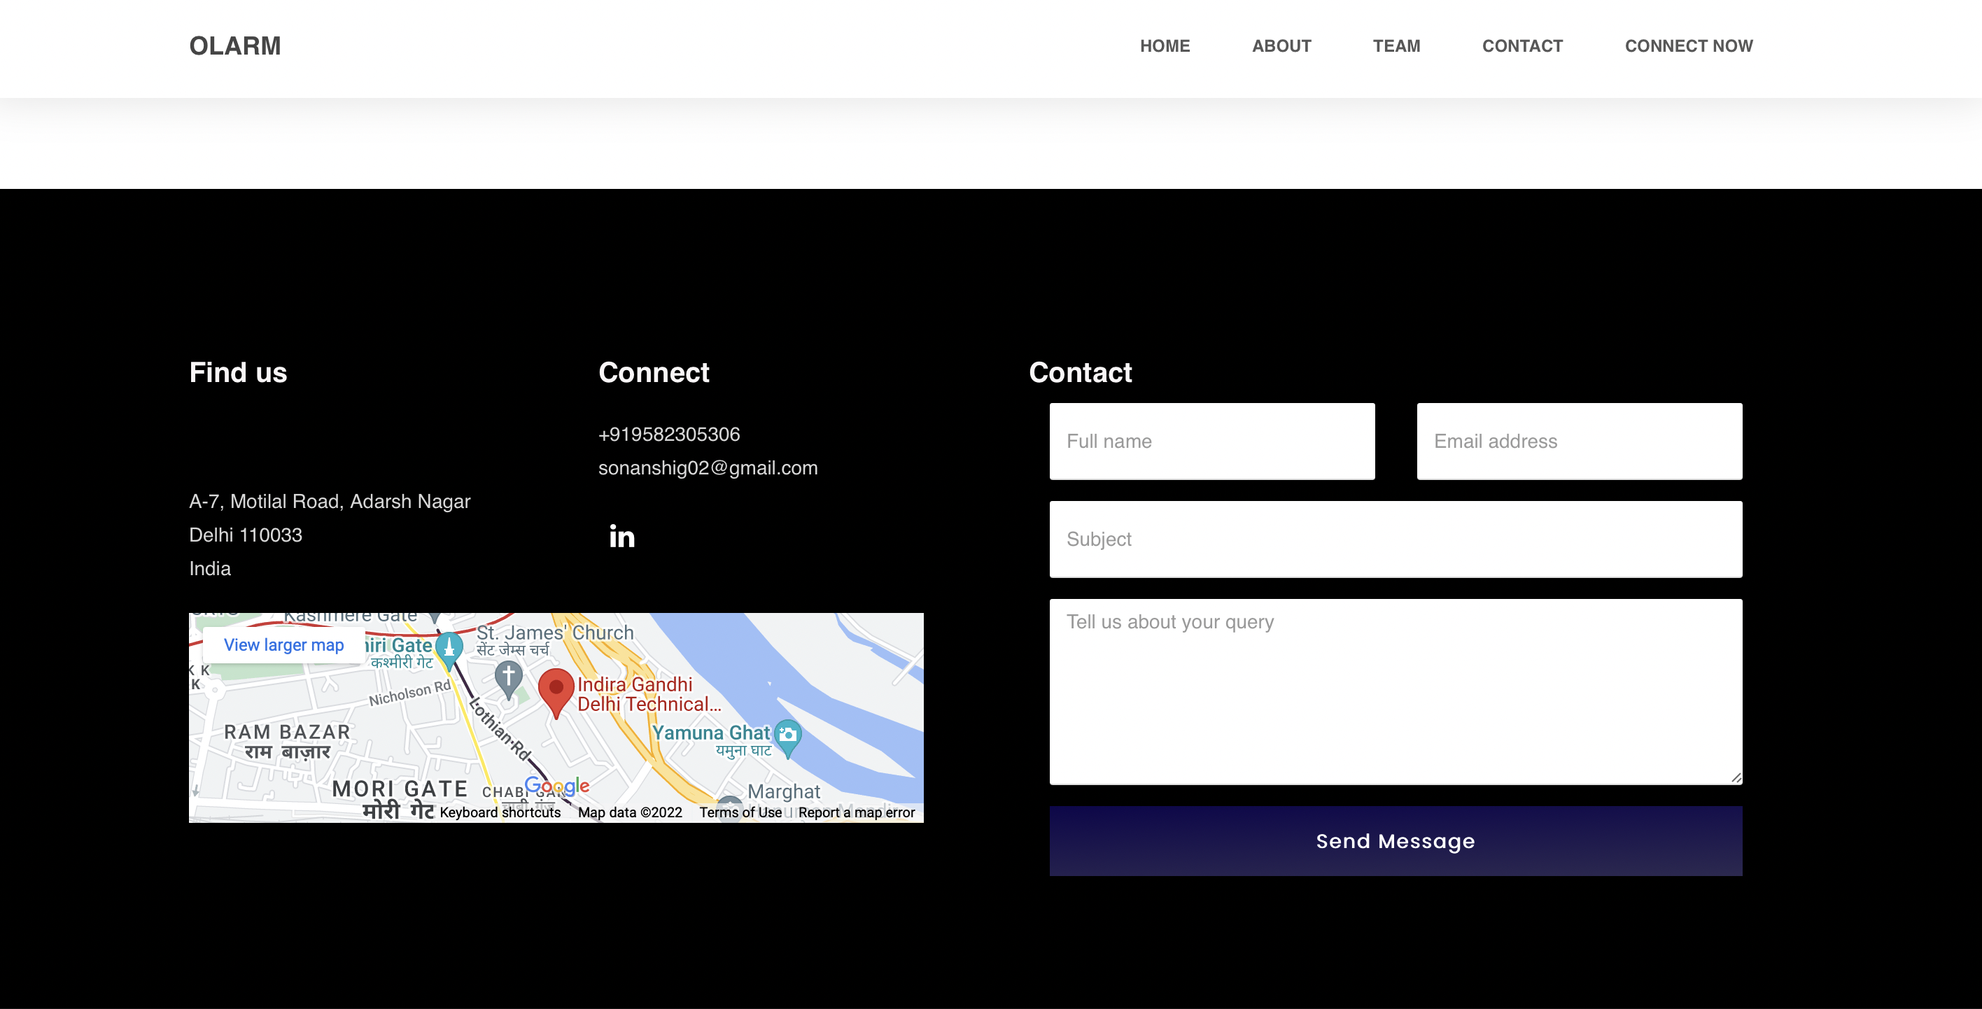This screenshot has height=1009, width=1982.
Task: Click the query message text area
Action: [x=1395, y=689]
